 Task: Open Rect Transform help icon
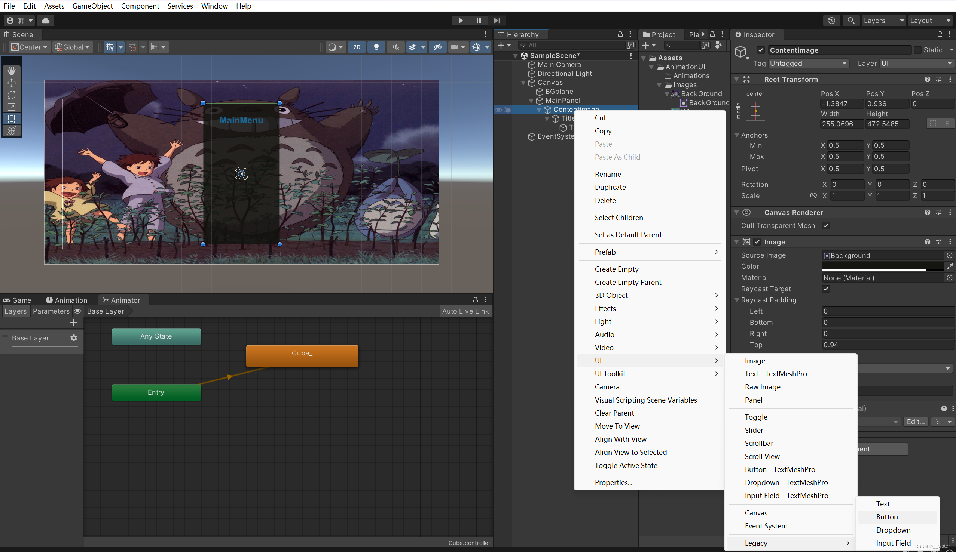[927, 79]
